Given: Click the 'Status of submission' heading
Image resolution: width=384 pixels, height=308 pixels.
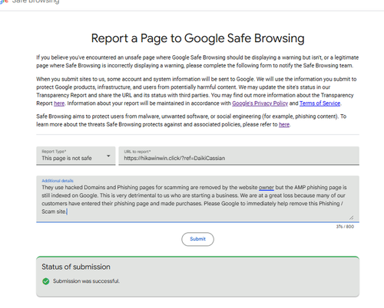Looking at the screenshot, I should coord(76,267).
